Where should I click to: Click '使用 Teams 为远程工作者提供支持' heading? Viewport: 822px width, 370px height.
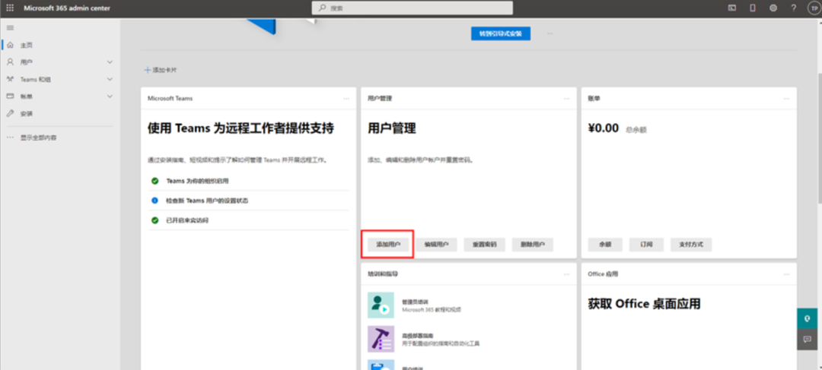pos(241,128)
